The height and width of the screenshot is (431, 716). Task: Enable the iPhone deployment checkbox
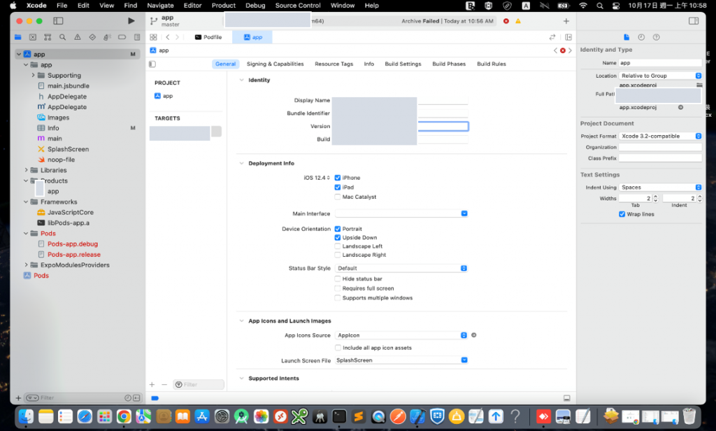(338, 178)
